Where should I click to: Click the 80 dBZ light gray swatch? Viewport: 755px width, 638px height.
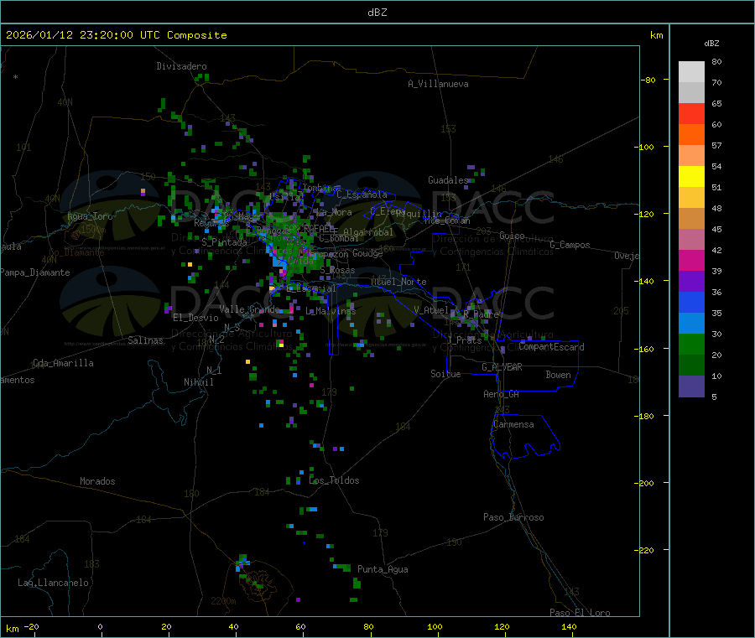pos(691,72)
